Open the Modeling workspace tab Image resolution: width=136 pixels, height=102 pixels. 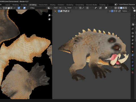click(16, 5)
